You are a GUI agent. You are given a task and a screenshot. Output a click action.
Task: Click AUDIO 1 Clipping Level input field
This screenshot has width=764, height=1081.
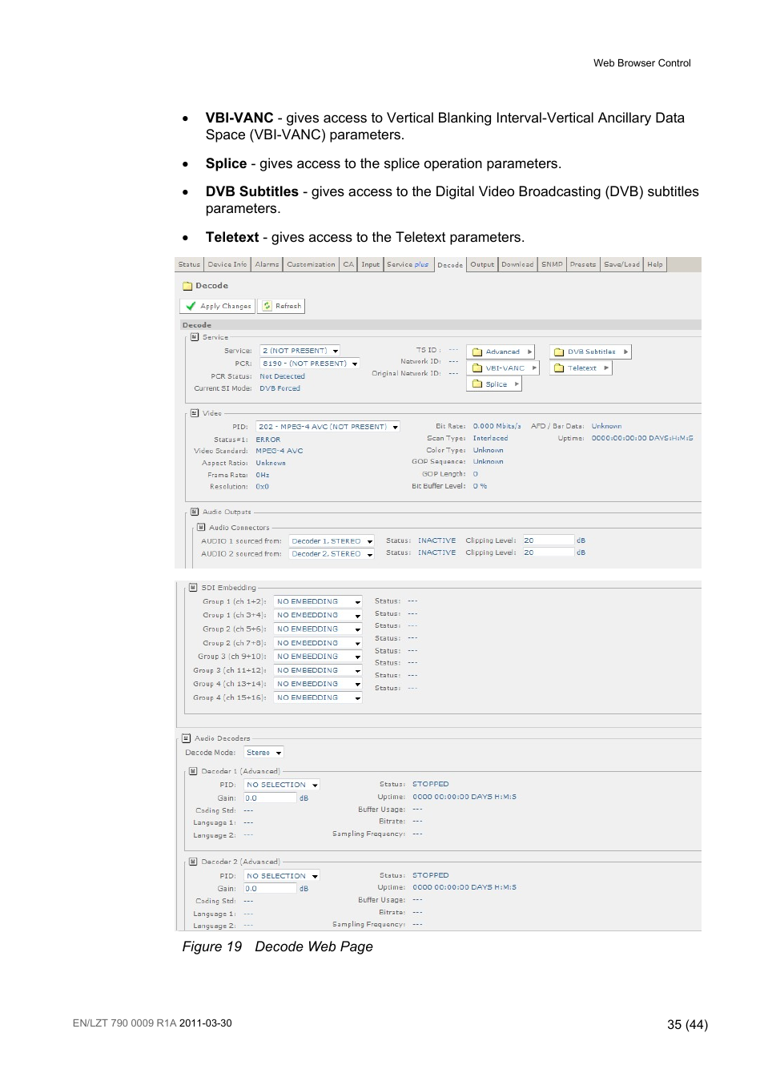click(549, 540)
